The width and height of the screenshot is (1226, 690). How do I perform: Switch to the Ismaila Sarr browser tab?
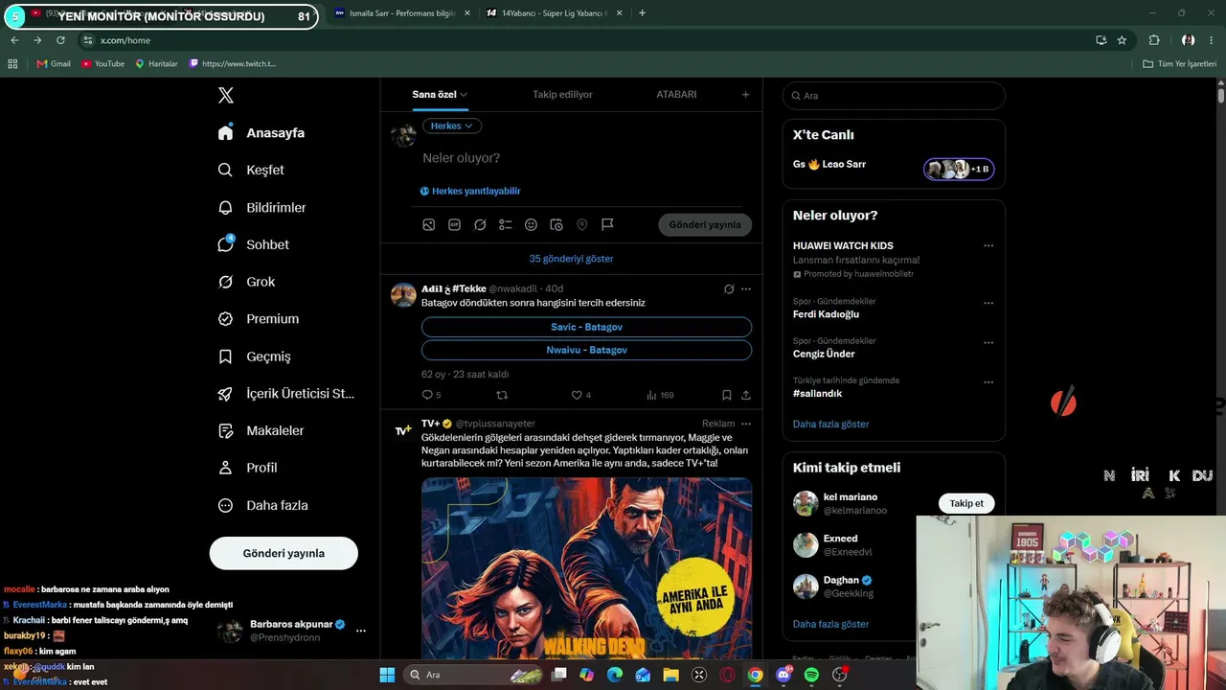click(402, 13)
